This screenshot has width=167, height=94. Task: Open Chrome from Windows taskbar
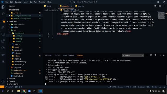[24, 91]
